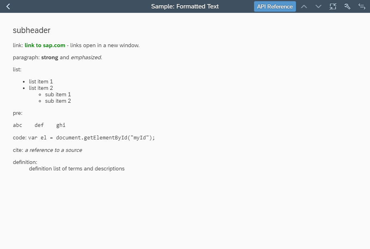This screenshot has height=249, width=370.
Task: Select the preformatted abc def ghi text
Action: (39, 125)
